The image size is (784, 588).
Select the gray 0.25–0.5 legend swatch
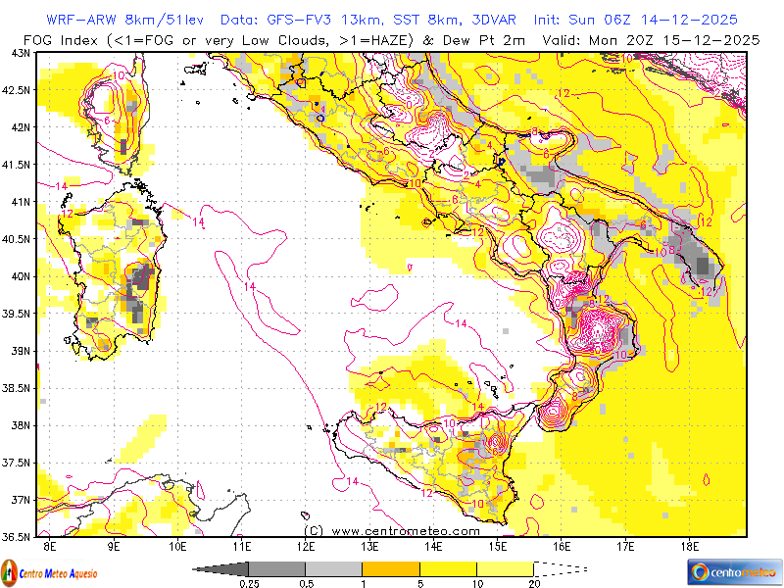[x=276, y=568]
